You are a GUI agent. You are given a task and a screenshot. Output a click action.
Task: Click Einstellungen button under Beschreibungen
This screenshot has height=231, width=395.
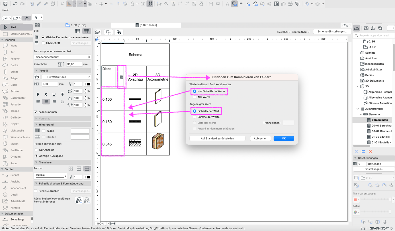click(374, 169)
